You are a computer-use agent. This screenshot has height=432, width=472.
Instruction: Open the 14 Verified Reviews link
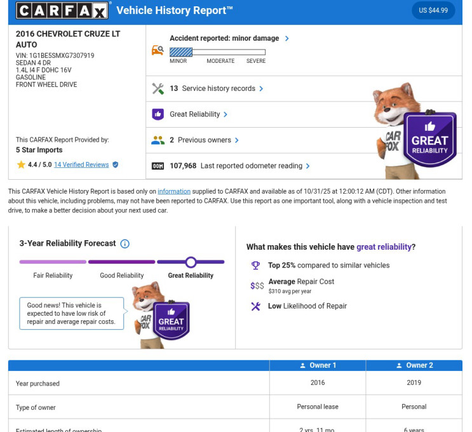click(x=81, y=165)
